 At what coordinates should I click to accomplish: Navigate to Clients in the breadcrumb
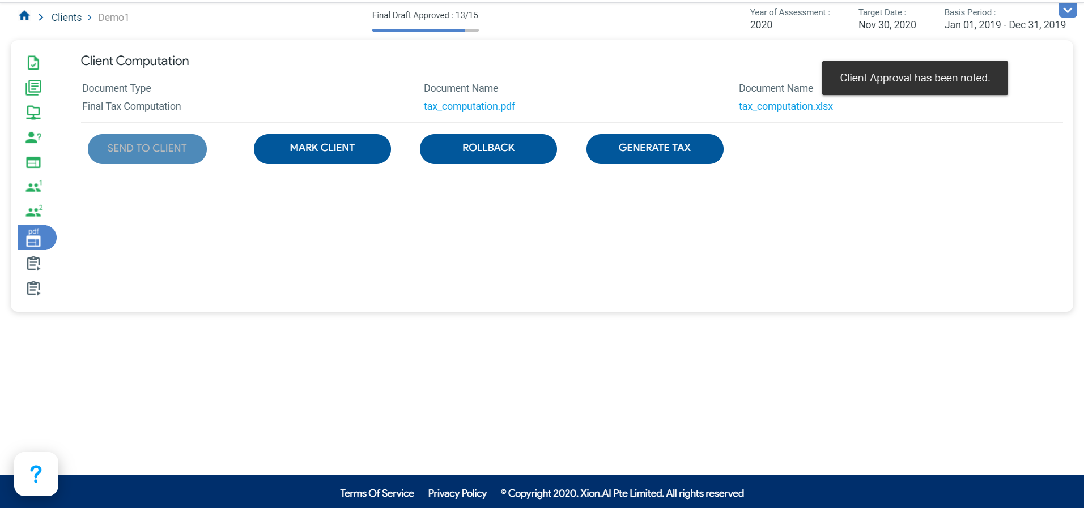click(66, 18)
